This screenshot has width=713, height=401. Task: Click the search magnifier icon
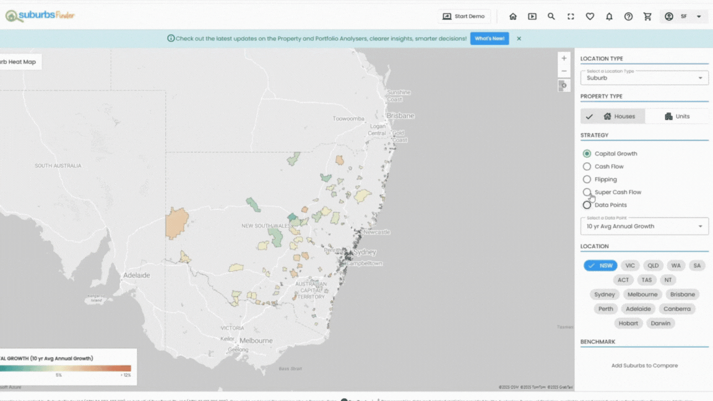click(551, 17)
